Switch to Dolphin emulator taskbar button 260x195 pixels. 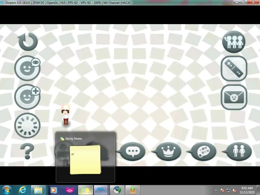click(101, 190)
